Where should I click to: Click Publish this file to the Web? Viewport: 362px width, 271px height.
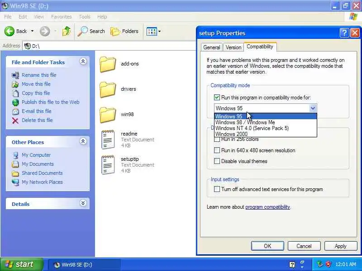[50, 102]
